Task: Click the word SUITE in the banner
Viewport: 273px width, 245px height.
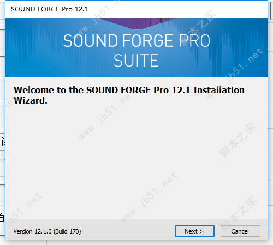Action: 136,61
